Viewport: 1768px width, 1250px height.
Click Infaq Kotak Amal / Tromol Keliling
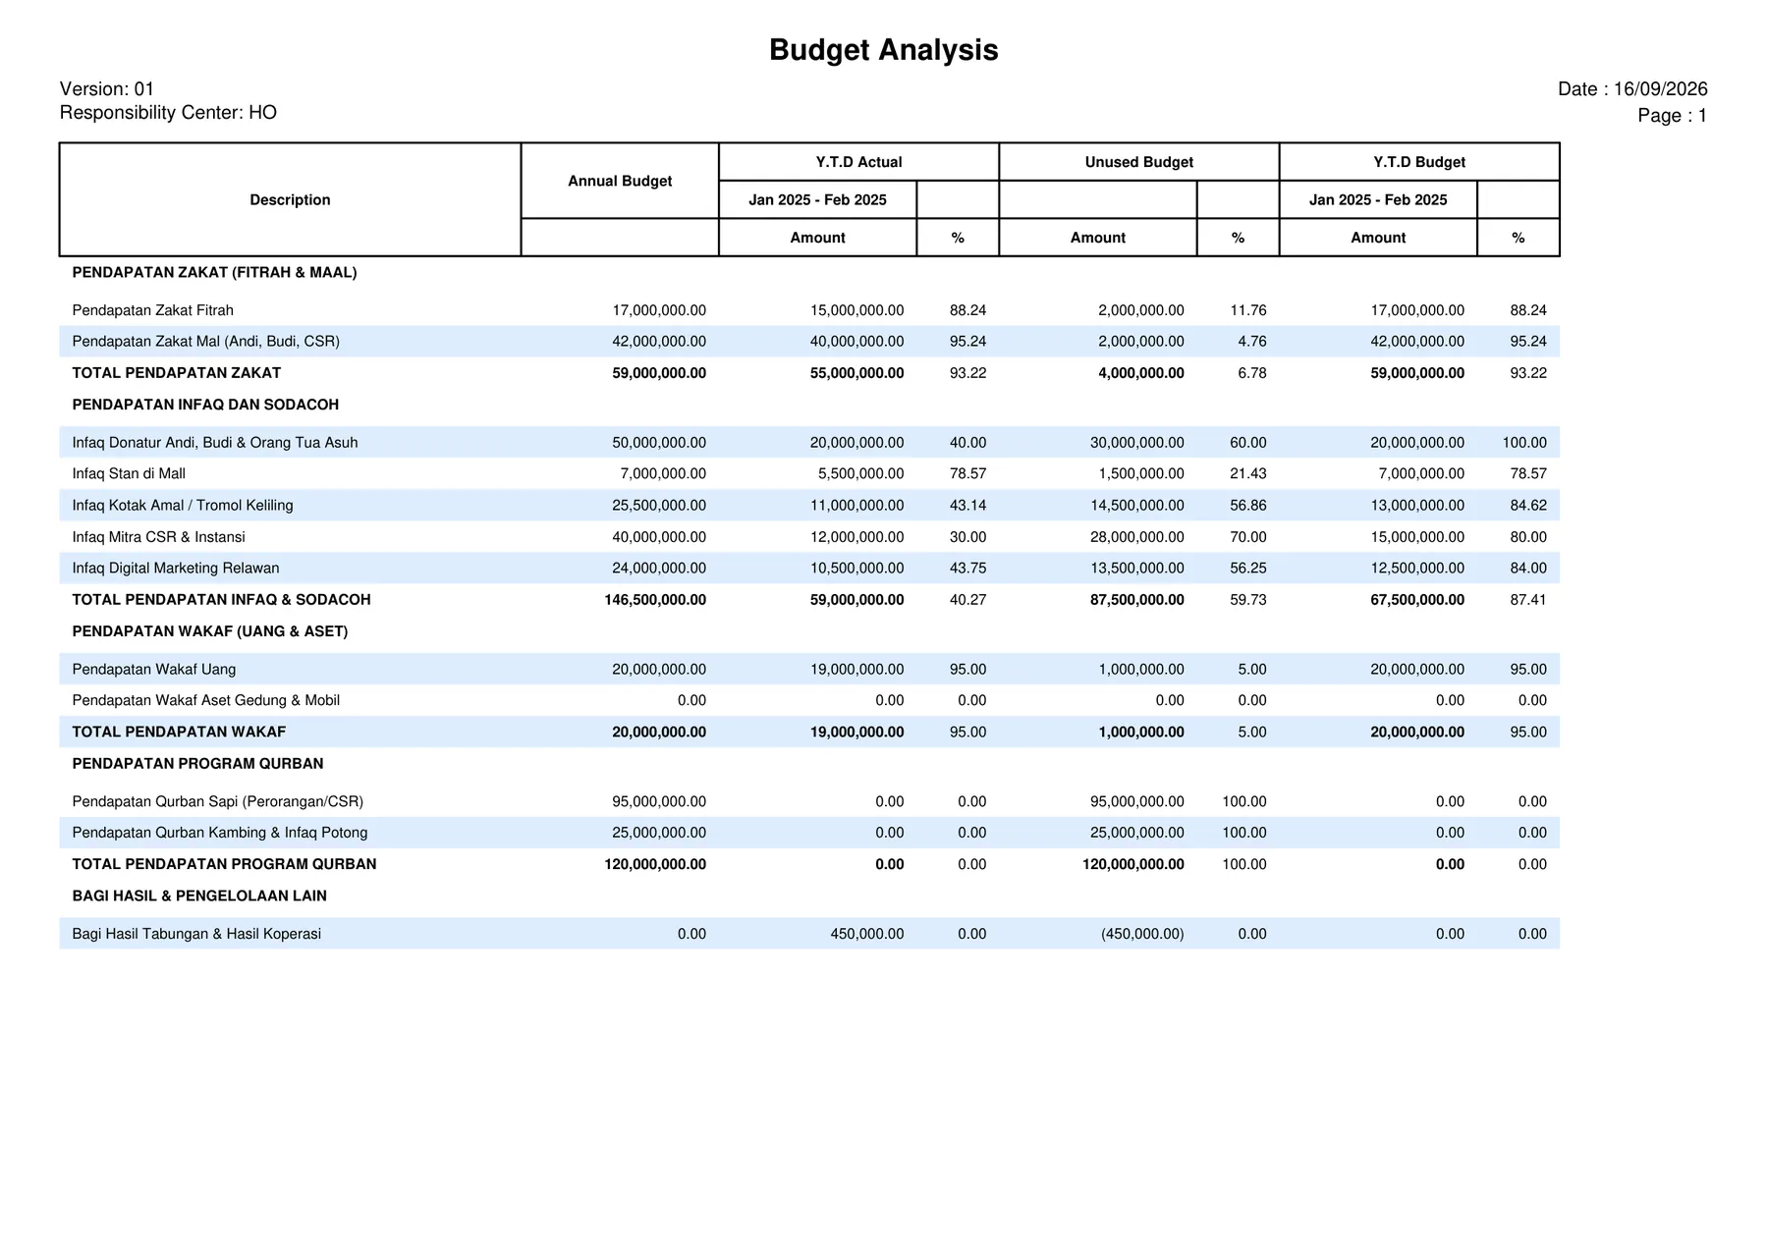pos(182,506)
